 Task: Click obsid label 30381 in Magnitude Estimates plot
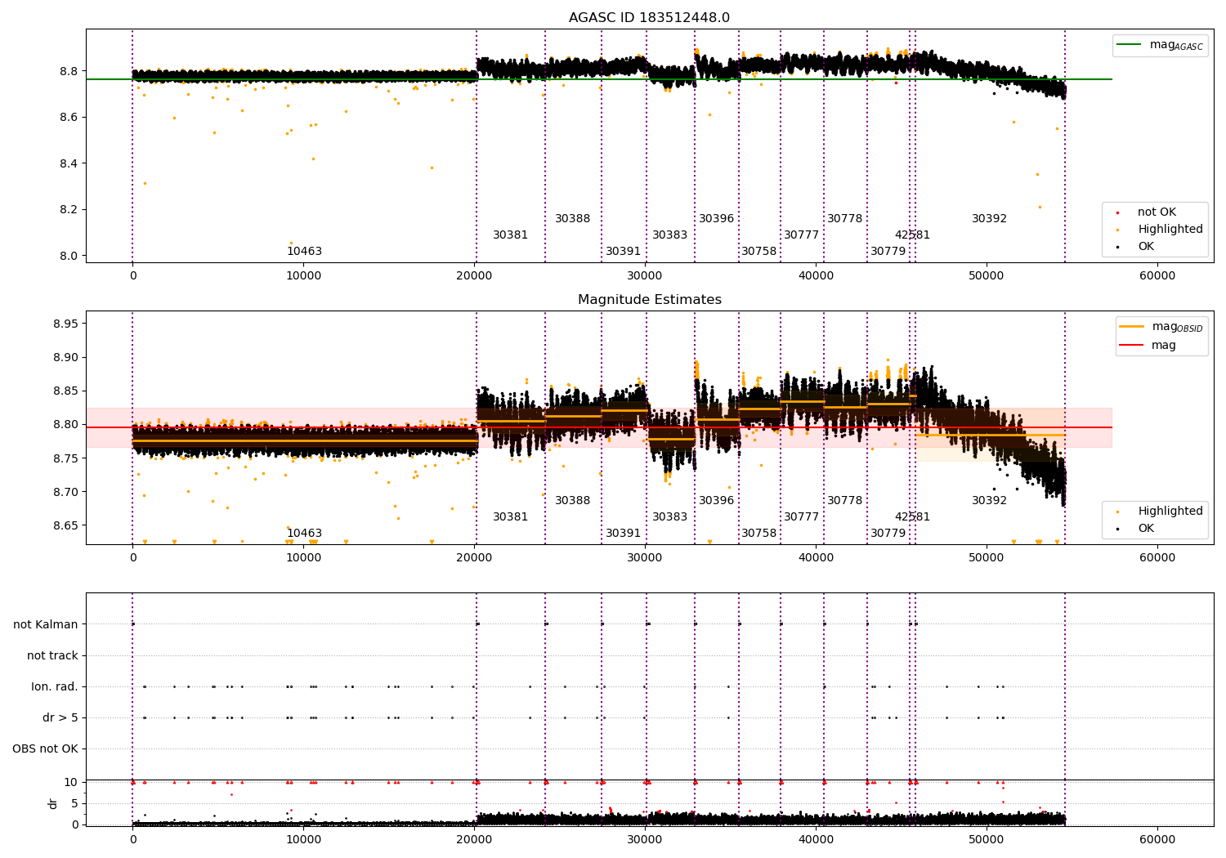pyautogui.click(x=510, y=517)
